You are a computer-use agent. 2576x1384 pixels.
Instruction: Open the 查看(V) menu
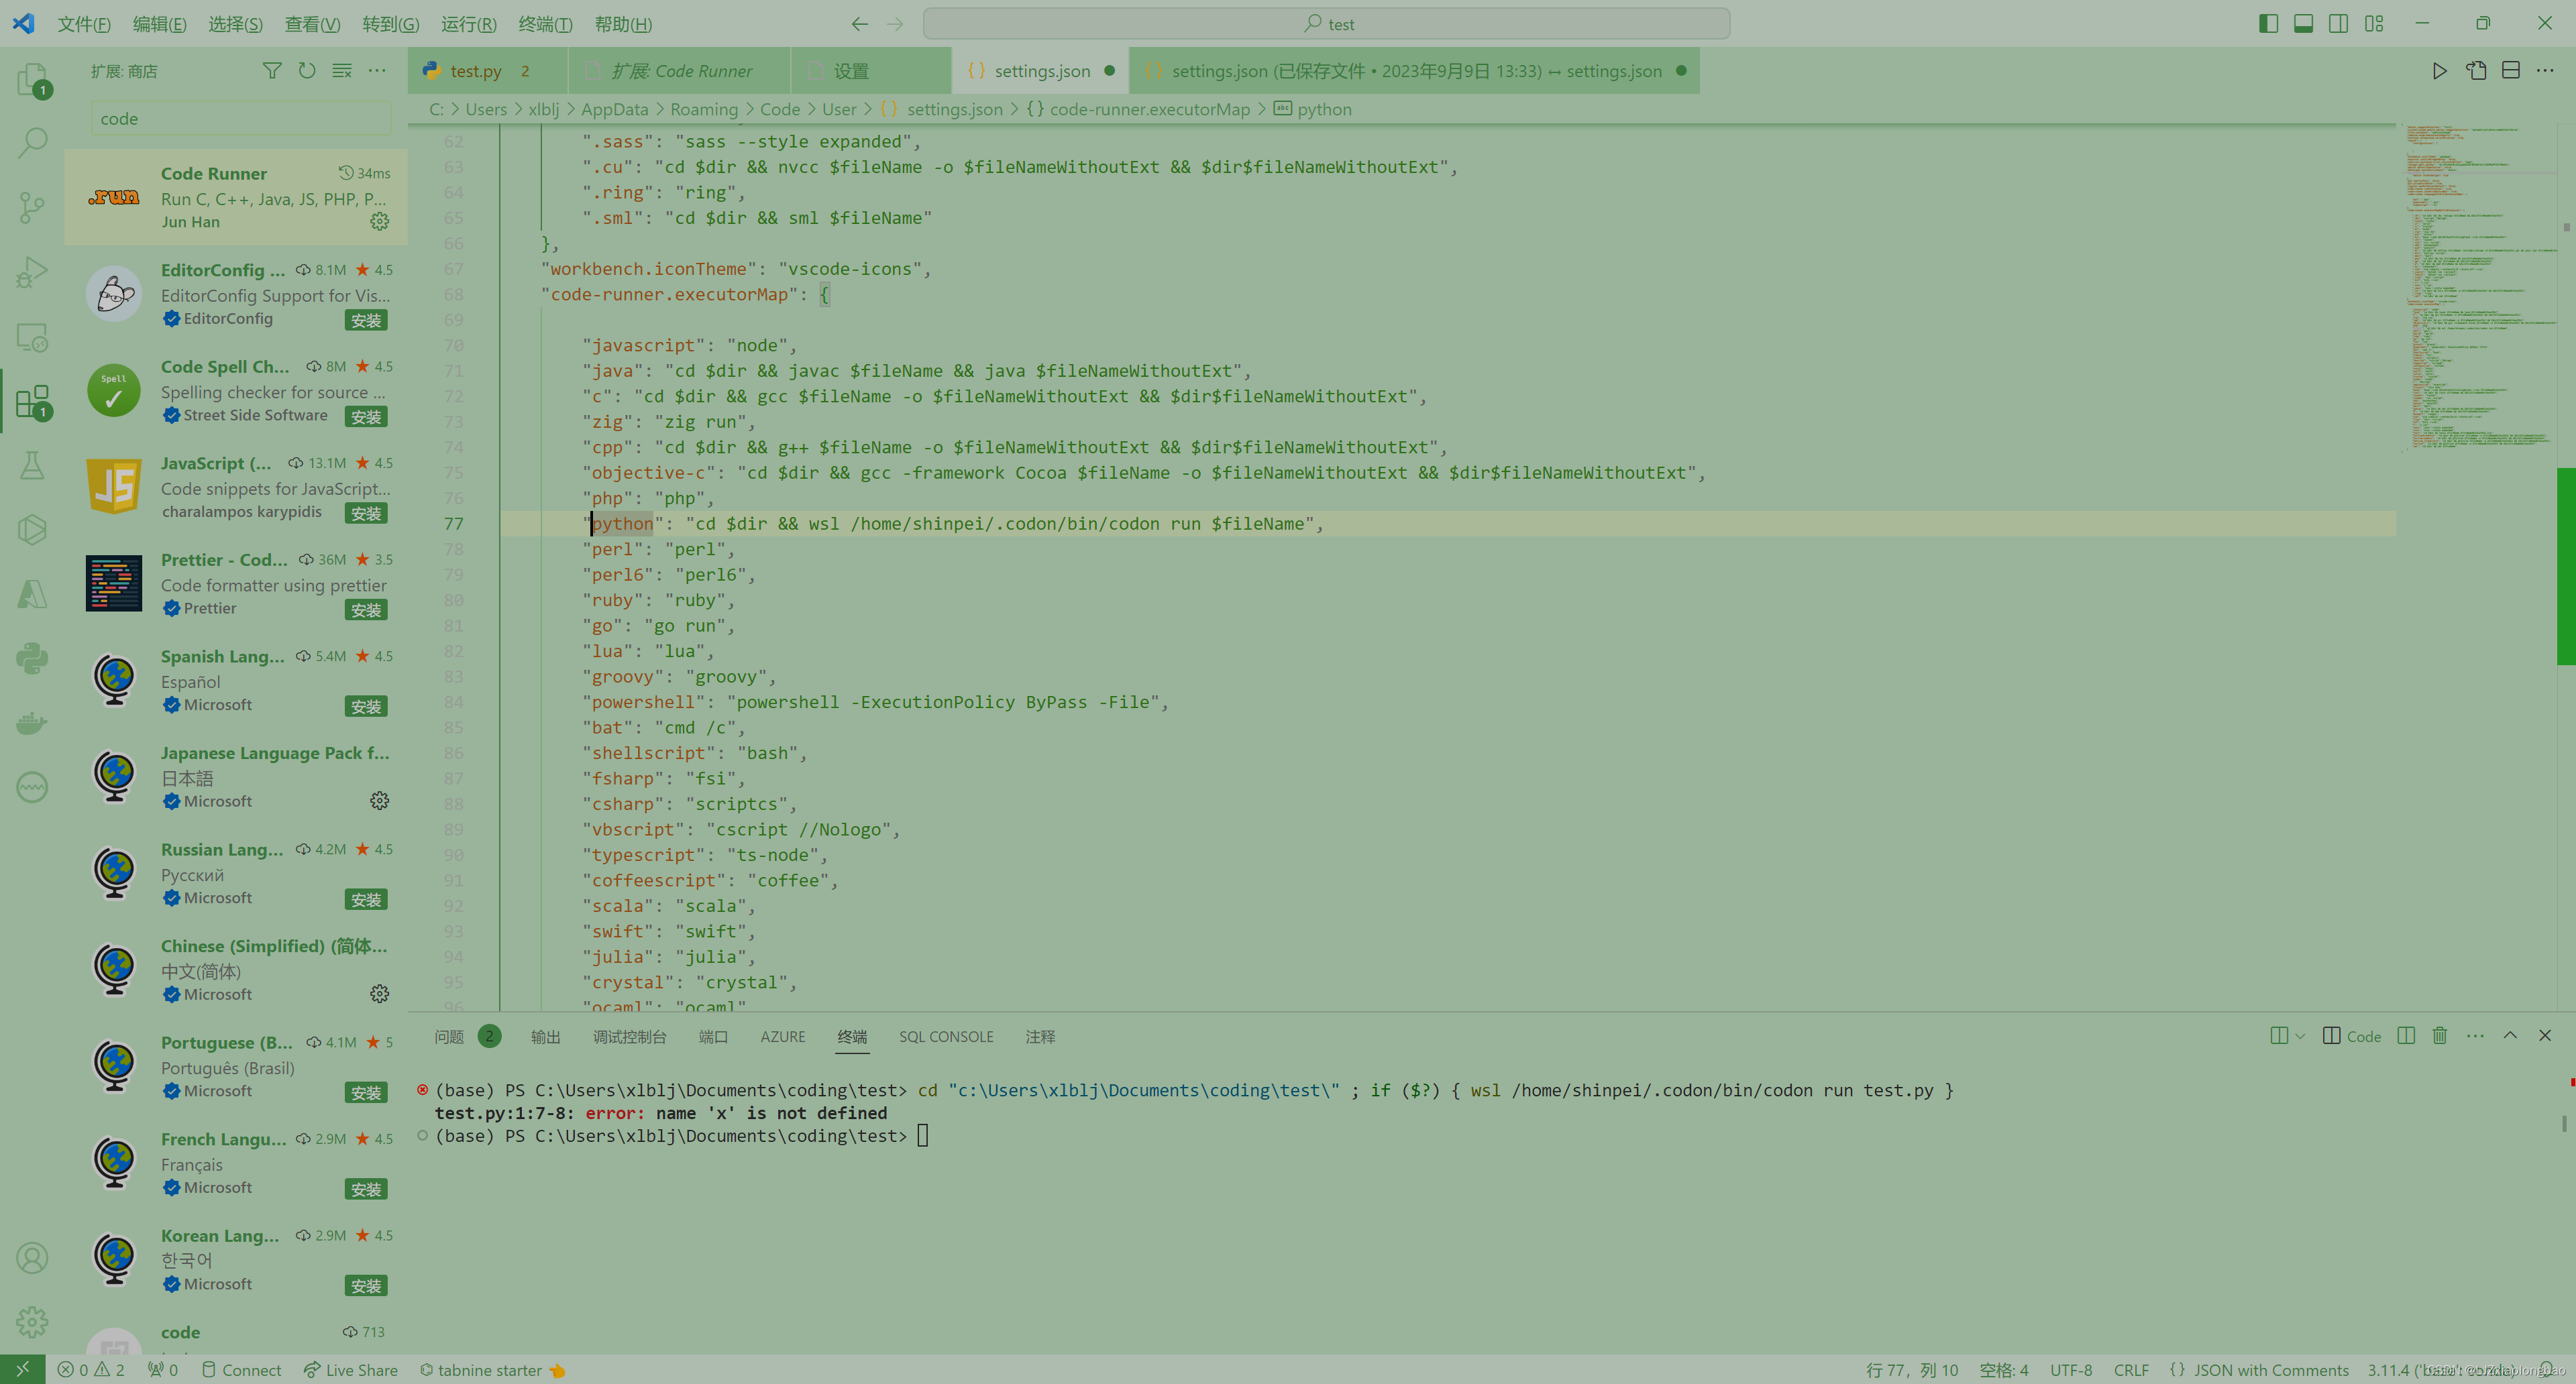[x=312, y=23]
